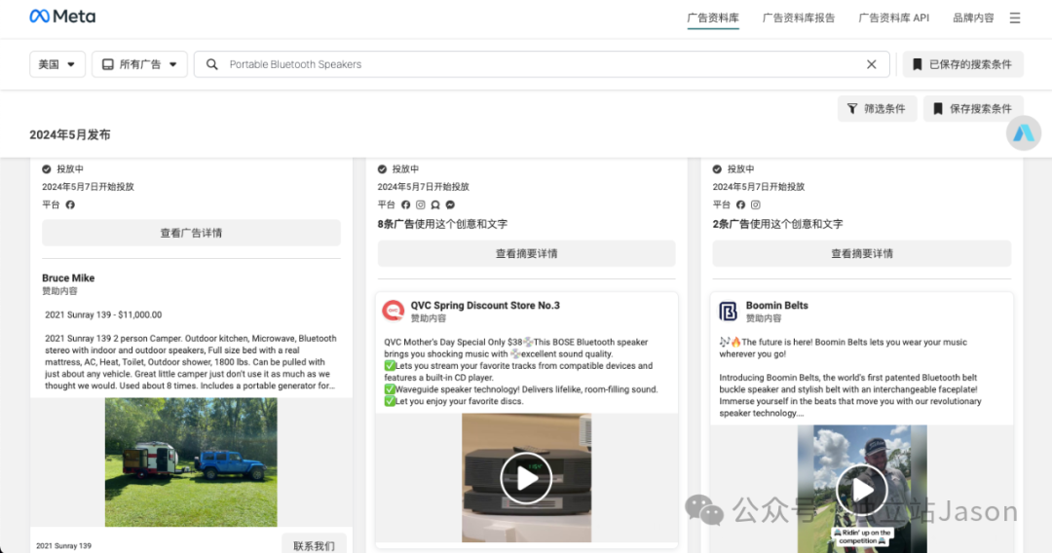Click active status check icon in Boomin Belts card
1052x553 pixels.
[x=717, y=168]
